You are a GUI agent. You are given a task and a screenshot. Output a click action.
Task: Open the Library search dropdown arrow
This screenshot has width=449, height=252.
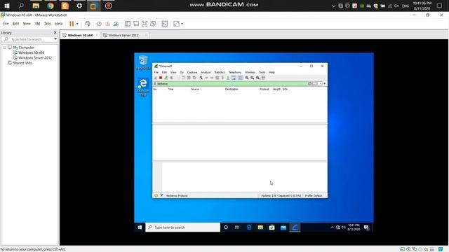(x=55, y=39)
